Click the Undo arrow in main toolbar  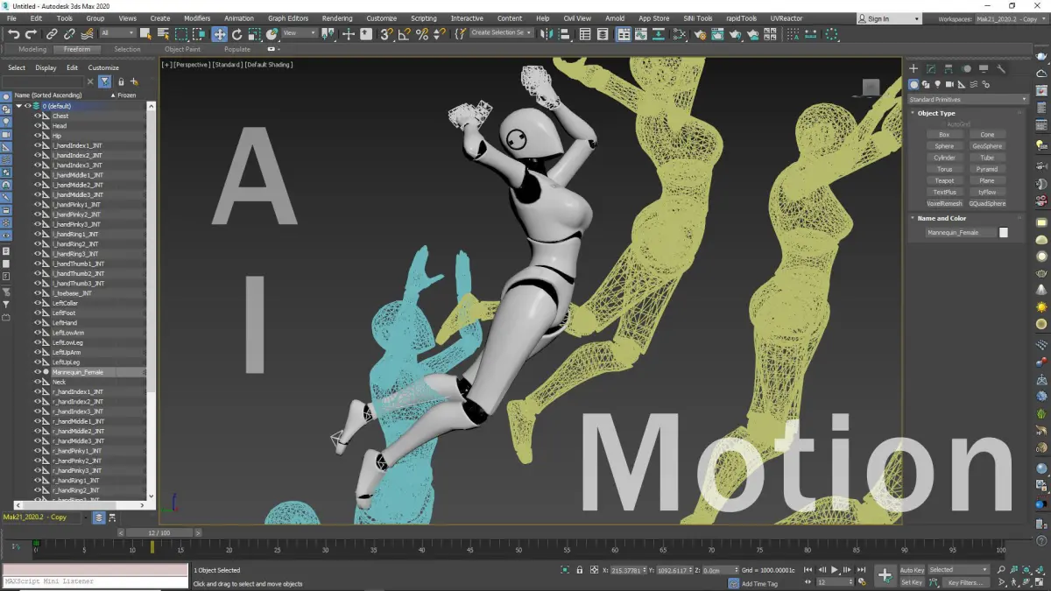[x=13, y=33]
